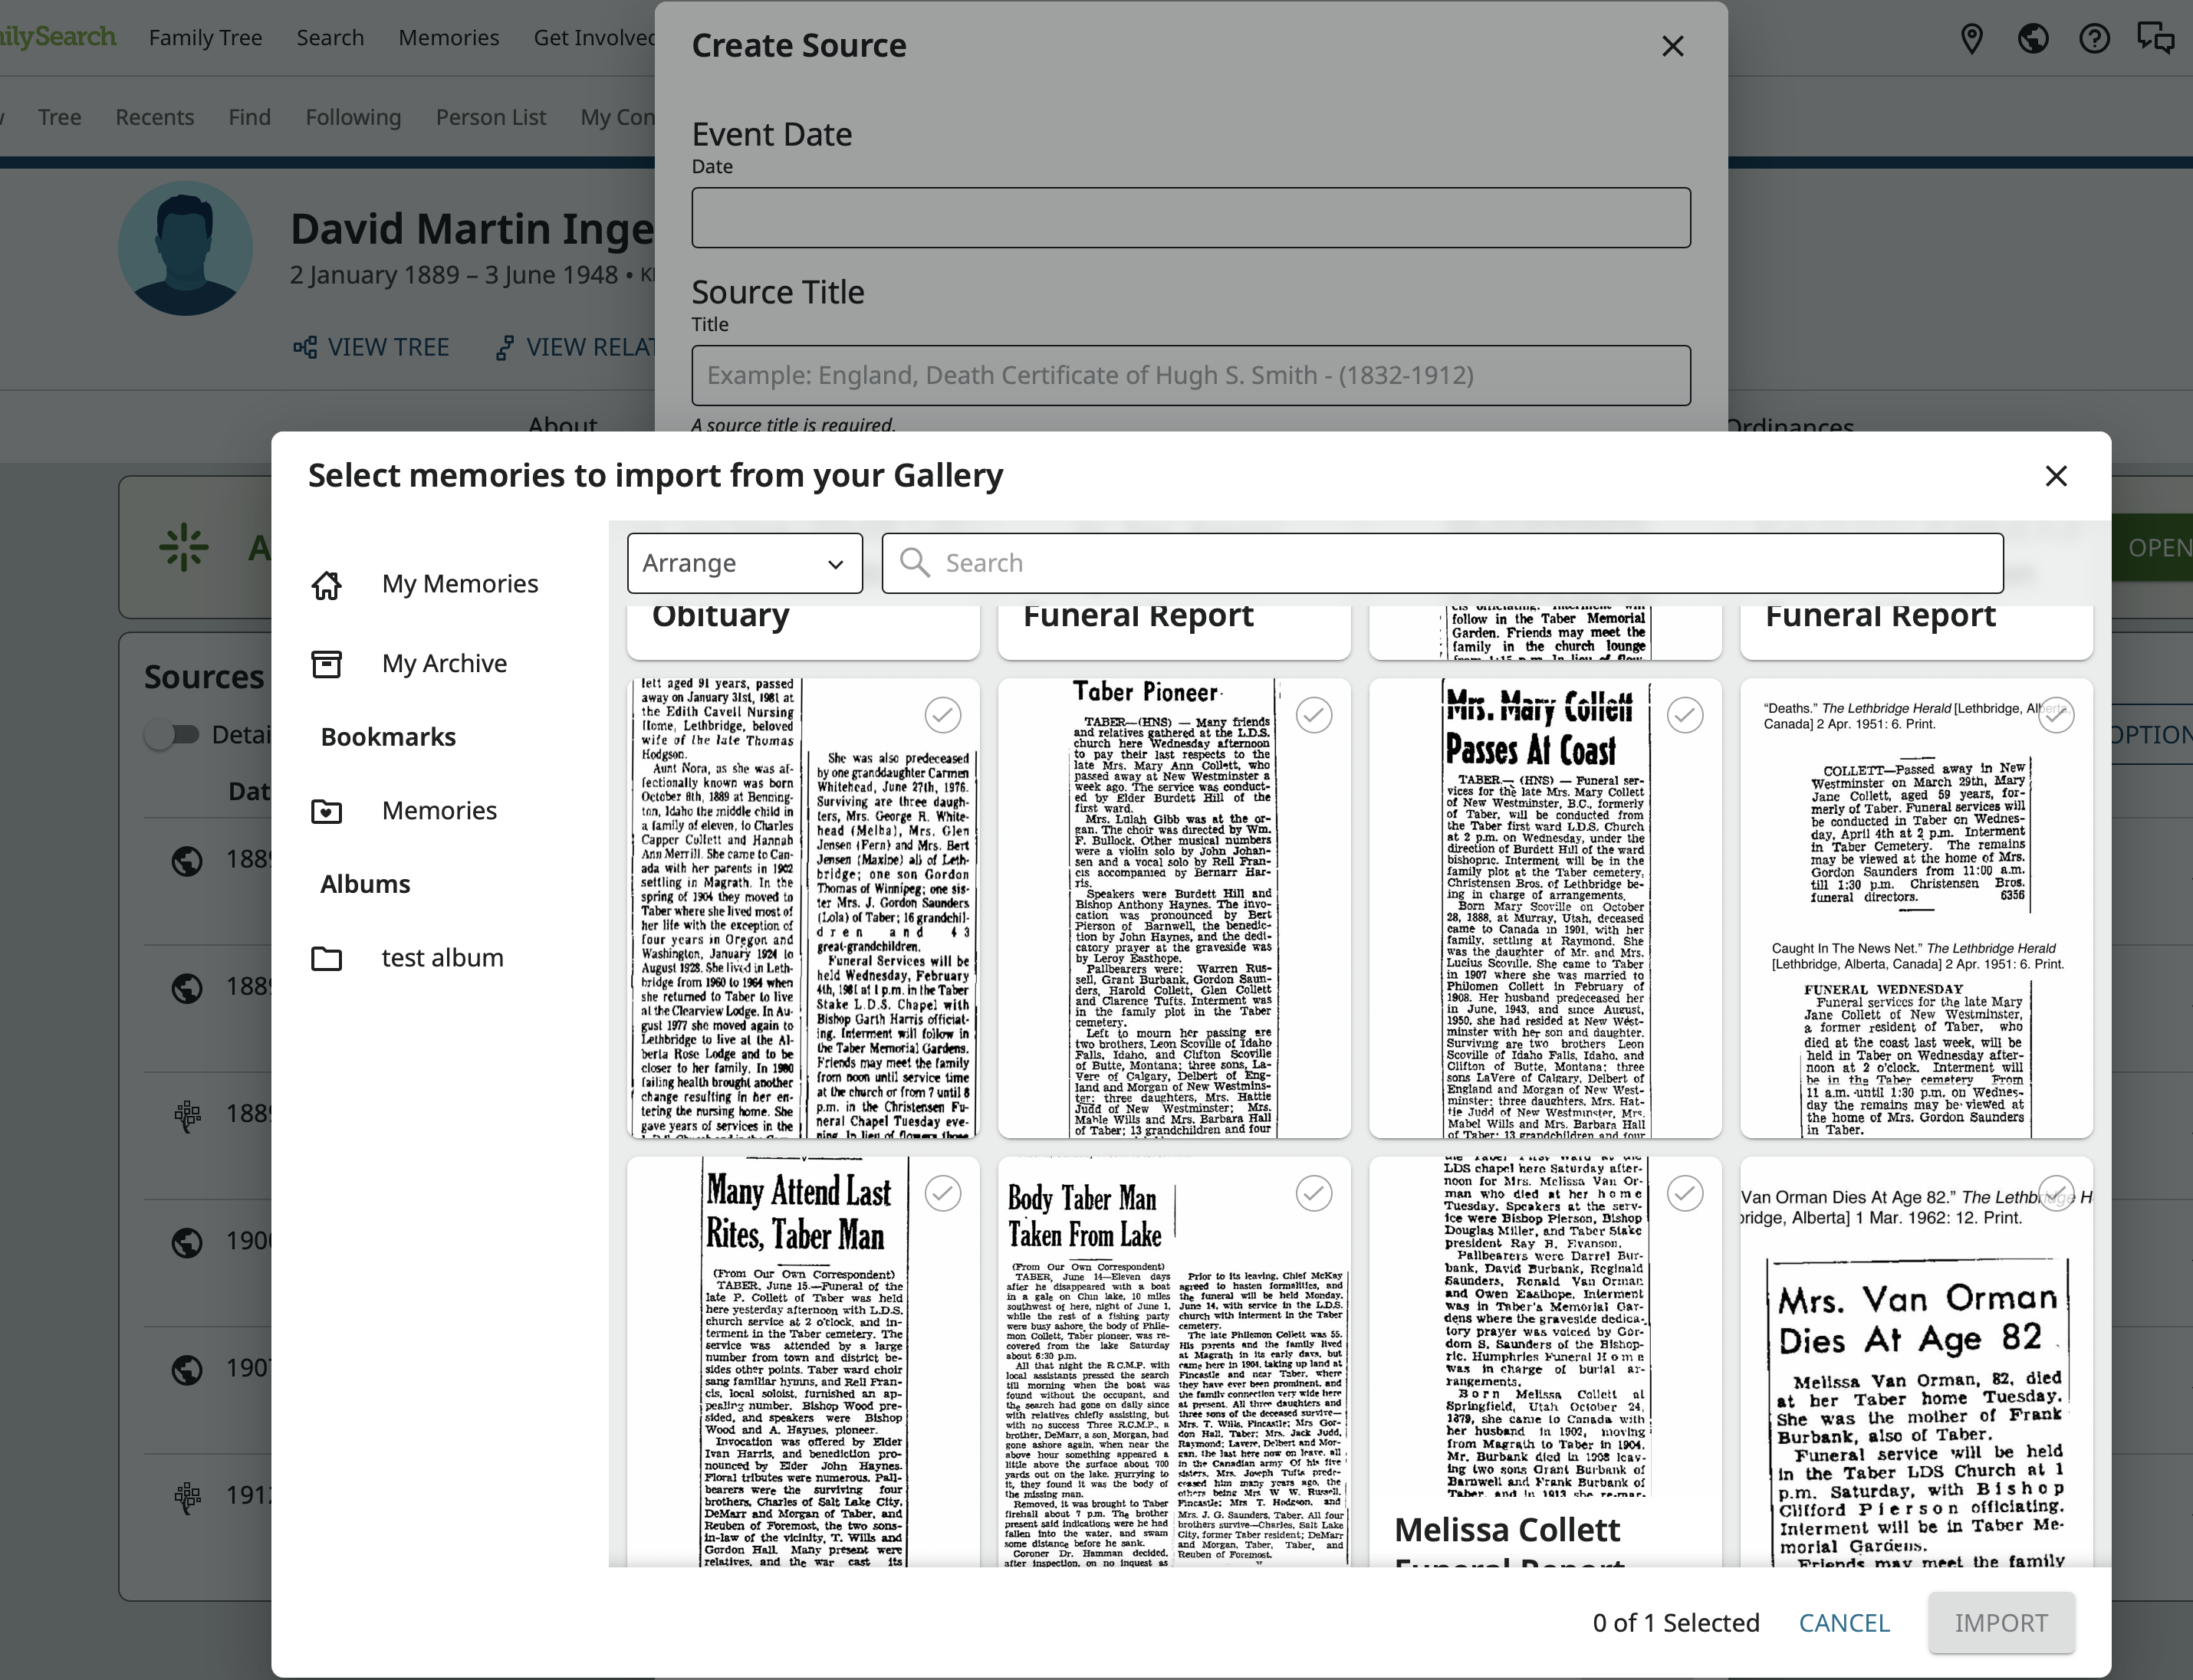Viewport: 2193px width, 1680px height.
Task: Open the Arrange dropdown
Action: 745,563
